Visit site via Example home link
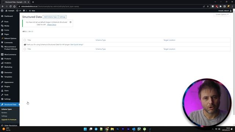Image resolution: width=235 pixels, height=132 pixels. 10,11
